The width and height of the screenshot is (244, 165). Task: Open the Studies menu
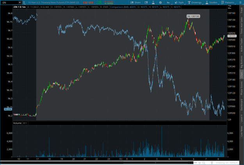coord(211,2)
